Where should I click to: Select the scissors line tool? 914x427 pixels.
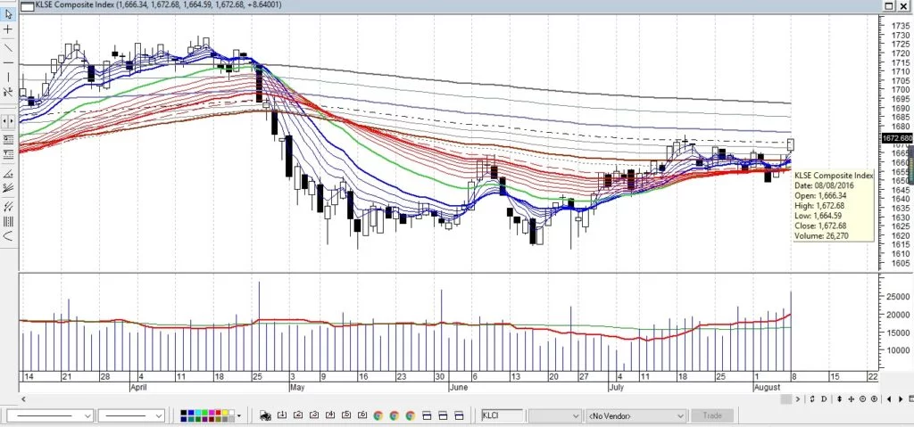pos(8,92)
